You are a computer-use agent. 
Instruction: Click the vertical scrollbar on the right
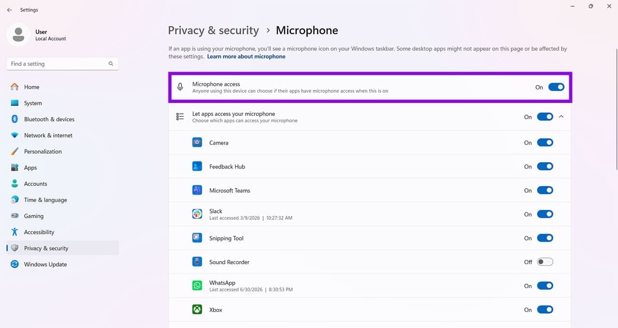[x=616, y=109]
